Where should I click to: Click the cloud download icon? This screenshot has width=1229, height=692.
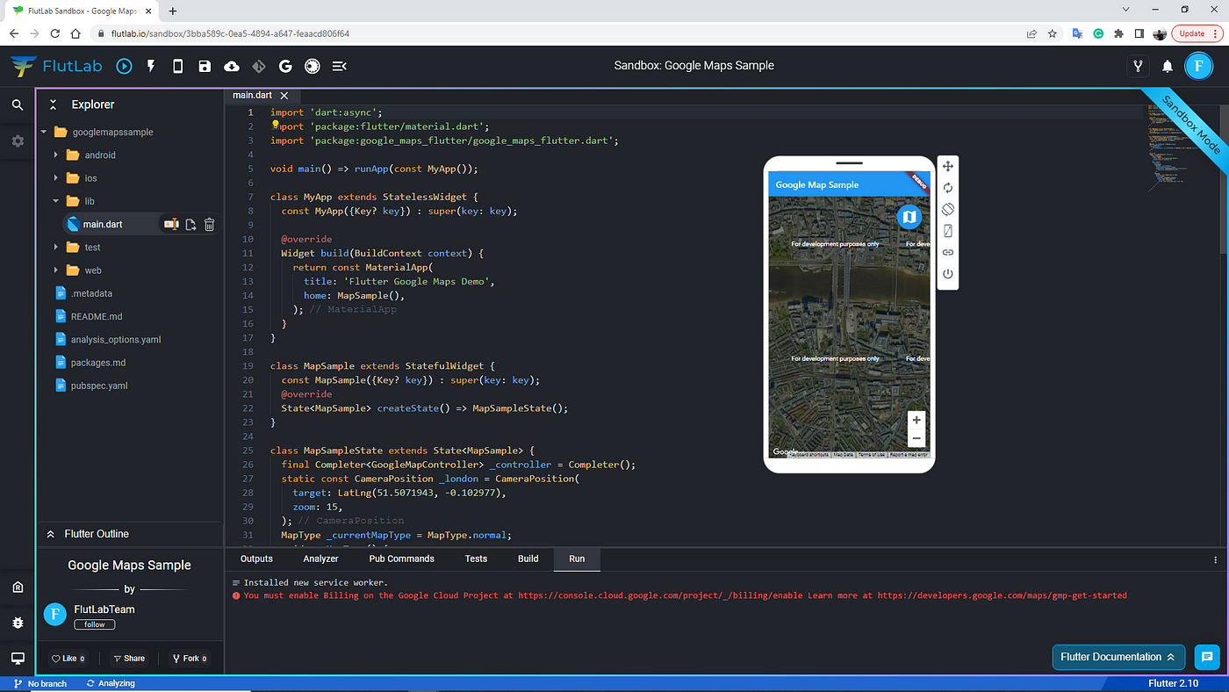[x=232, y=66]
